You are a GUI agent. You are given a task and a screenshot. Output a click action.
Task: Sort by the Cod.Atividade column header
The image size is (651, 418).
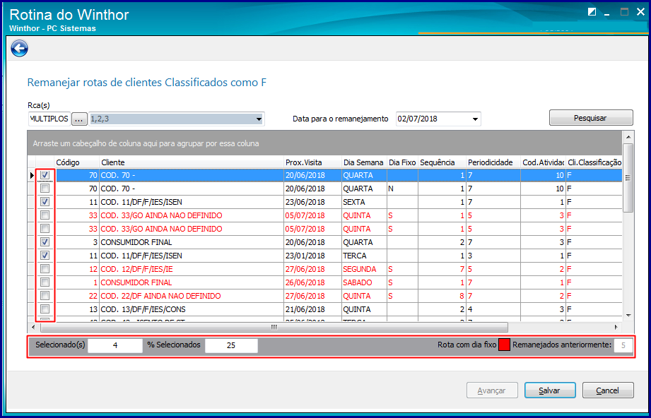click(543, 162)
